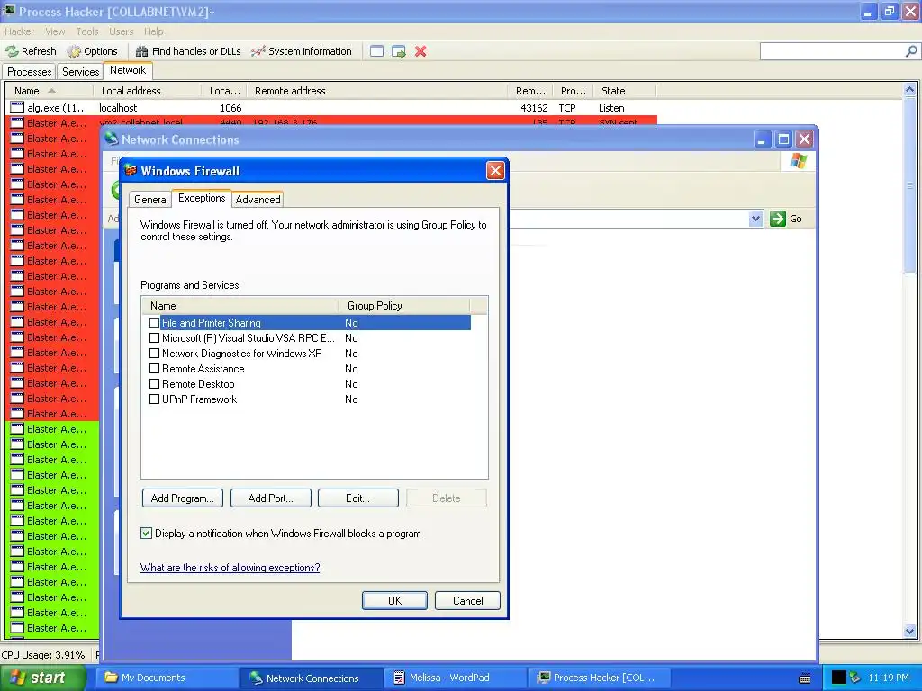Open the Help menu in Process Hacker

point(153,31)
